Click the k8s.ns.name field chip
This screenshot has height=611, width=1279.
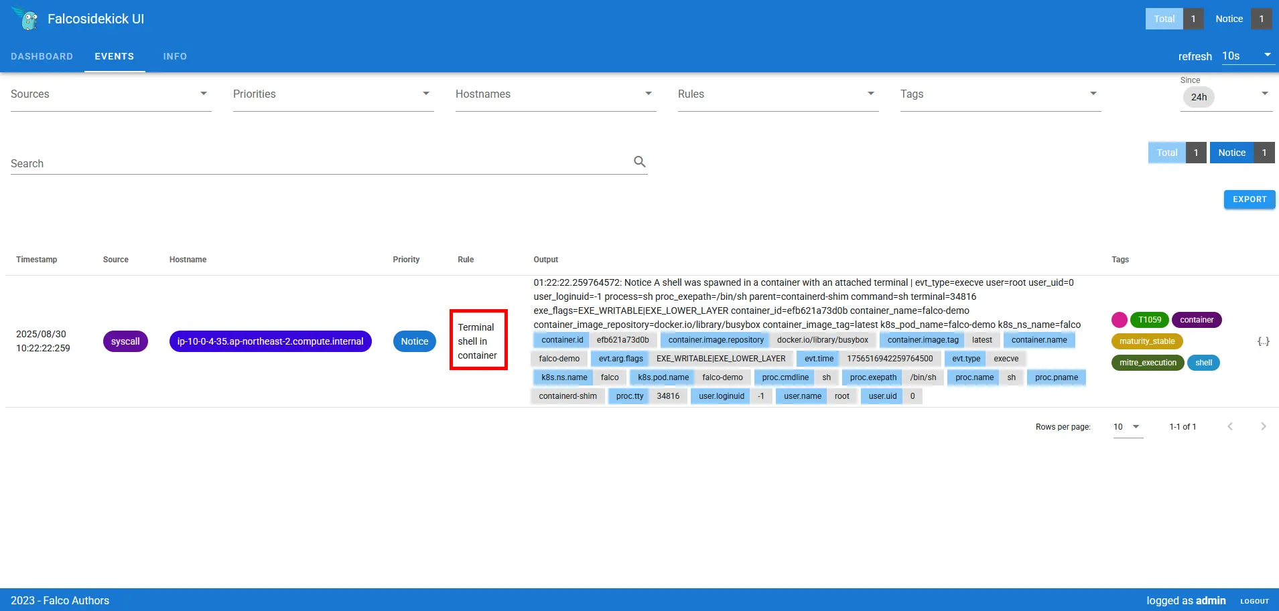pyautogui.click(x=564, y=377)
